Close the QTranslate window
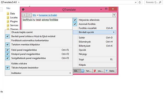The image size is (165, 99). (113, 9)
